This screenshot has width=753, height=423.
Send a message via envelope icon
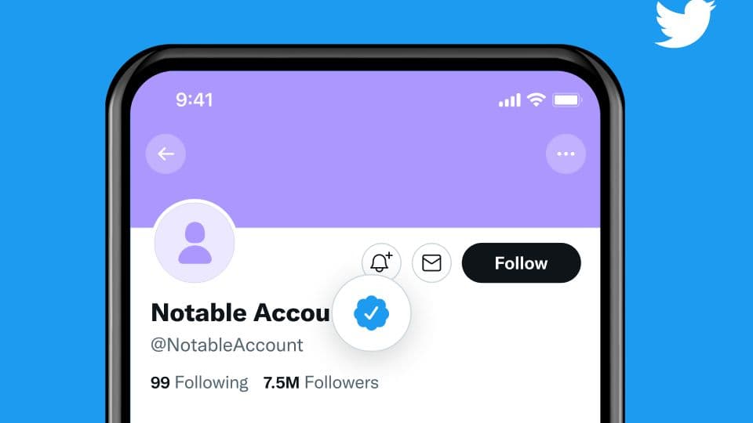pos(431,263)
